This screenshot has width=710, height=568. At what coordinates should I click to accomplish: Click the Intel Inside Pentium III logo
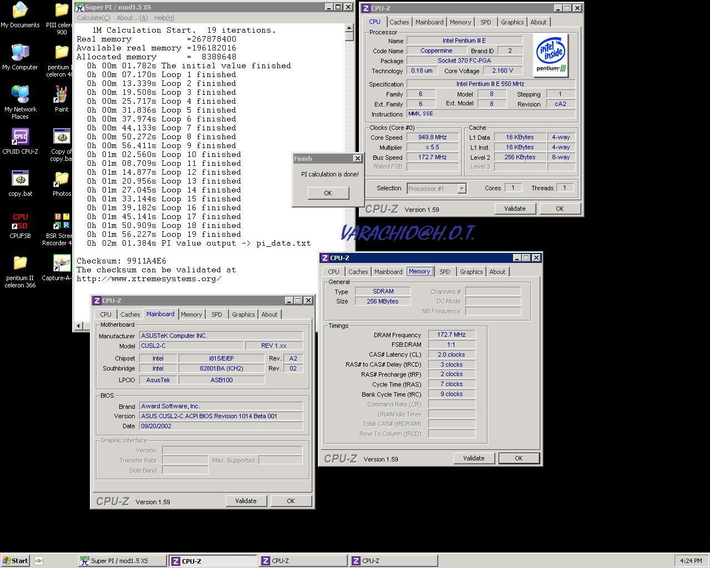[551, 54]
